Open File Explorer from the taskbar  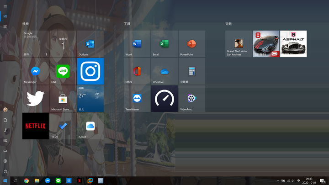pos(37,180)
